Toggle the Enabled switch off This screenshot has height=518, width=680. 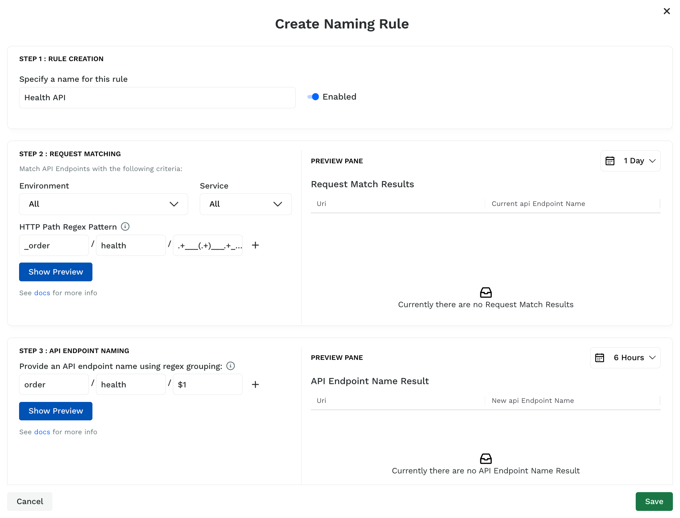tap(313, 97)
